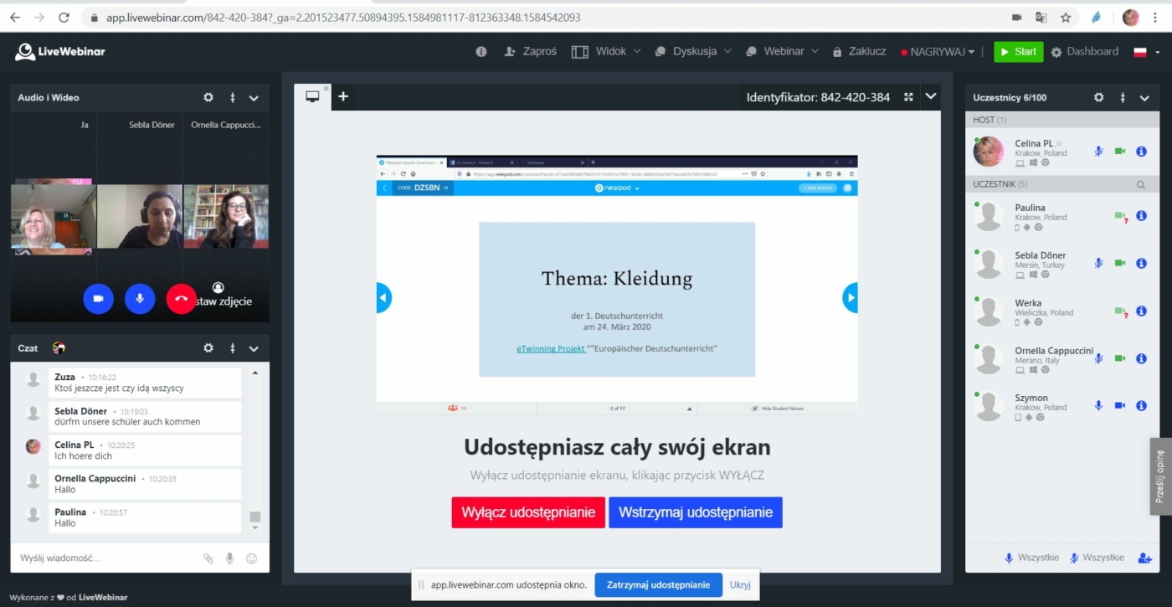This screenshot has height=607, width=1172.
Task: Click the attachment paperclip icon in chat
Action: pyautogui.click(x=208, y=558)
